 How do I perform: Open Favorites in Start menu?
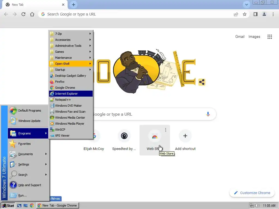(x=28, y=144)
